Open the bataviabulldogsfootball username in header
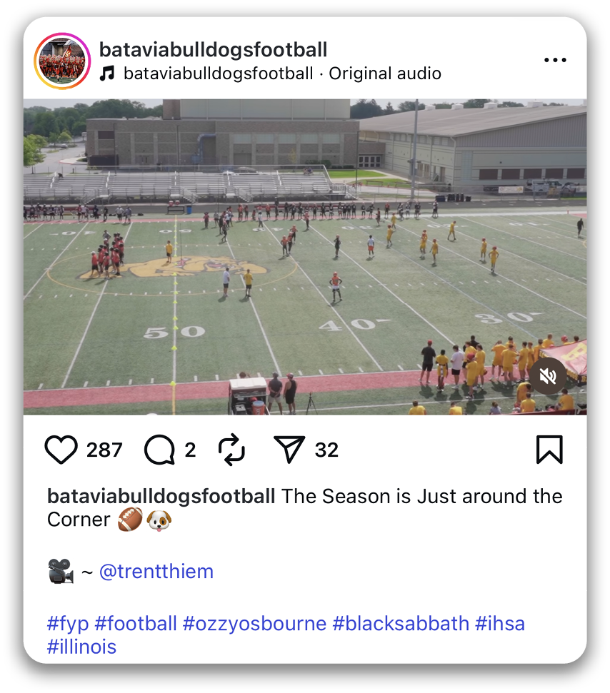The image size is (610, 693). (213, 49)
